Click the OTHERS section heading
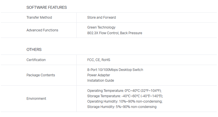 click(x=34, y=49)
